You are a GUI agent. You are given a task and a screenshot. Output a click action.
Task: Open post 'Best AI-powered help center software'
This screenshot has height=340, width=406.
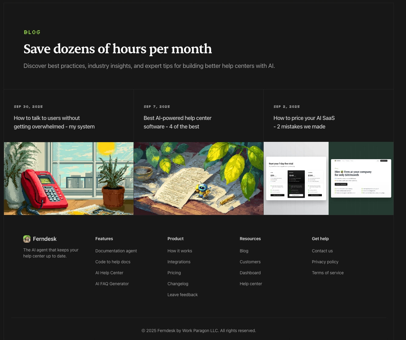click(x=177, y=122)
